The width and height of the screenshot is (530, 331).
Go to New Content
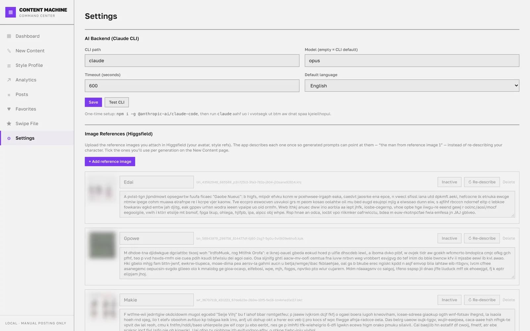37,51
